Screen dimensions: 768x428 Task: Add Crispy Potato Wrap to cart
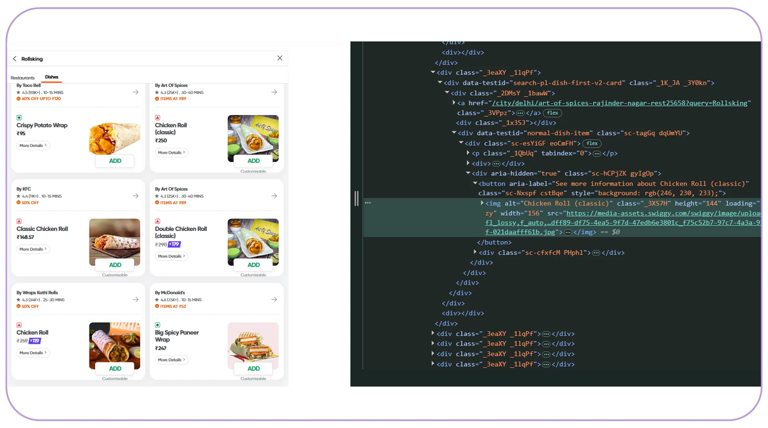click(x=115, y=161)
